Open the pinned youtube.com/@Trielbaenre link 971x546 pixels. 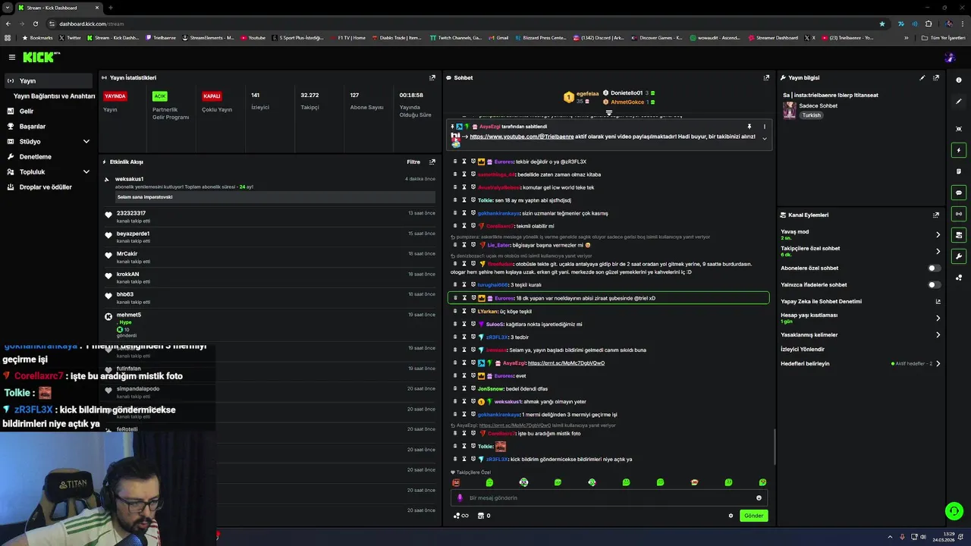pos(522,136)
